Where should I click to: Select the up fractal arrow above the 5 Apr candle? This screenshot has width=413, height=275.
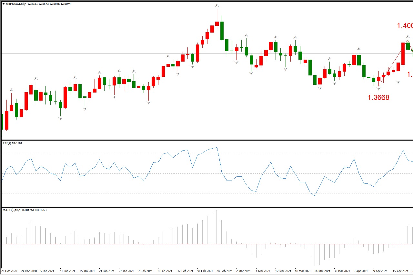358,49
